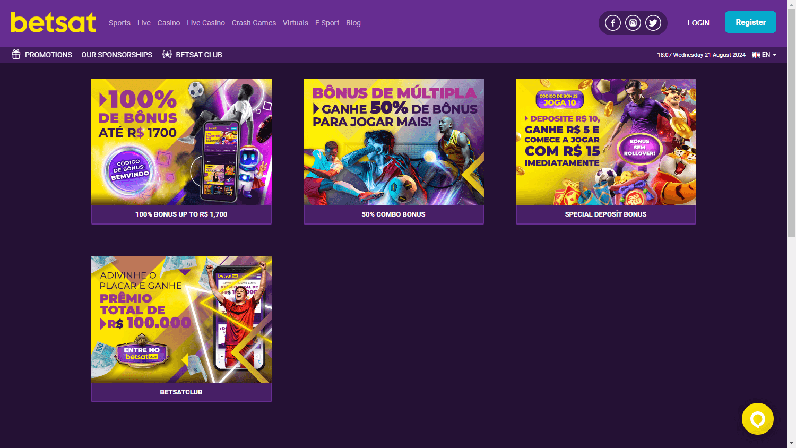Open the Joga 10 deposit bonus banner
Viewport: 796px width, 448px height.
click(606, 142)
